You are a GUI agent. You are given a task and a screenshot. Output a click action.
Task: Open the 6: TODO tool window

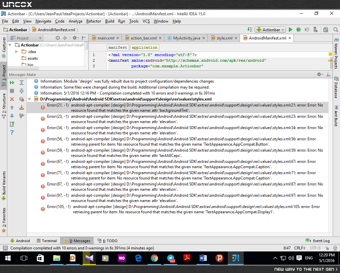pyautogui.click(x=108, y=241)
